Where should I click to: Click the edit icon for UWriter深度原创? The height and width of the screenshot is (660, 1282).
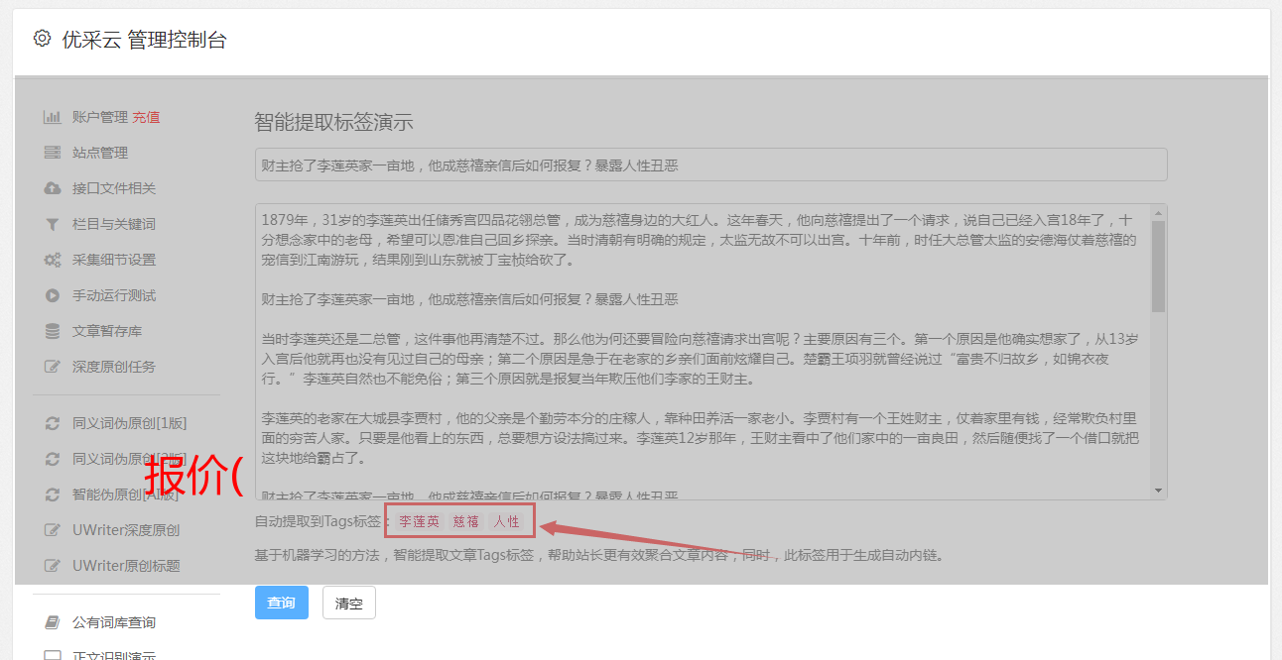point(53,530)
